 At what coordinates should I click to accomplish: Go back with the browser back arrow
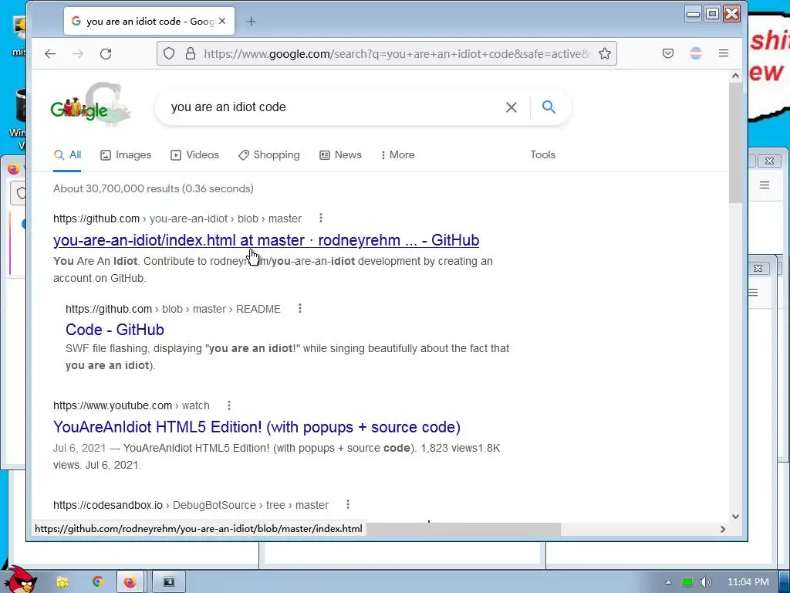click(x=50, y=54)
